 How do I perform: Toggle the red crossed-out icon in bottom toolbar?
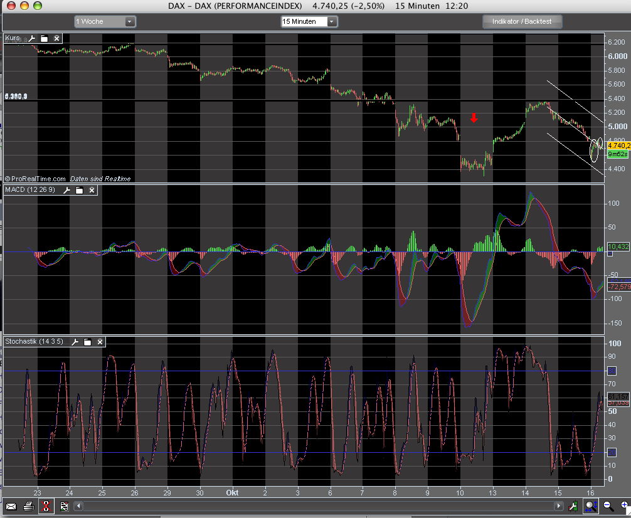pyautogui.click(x=46, y=506)
